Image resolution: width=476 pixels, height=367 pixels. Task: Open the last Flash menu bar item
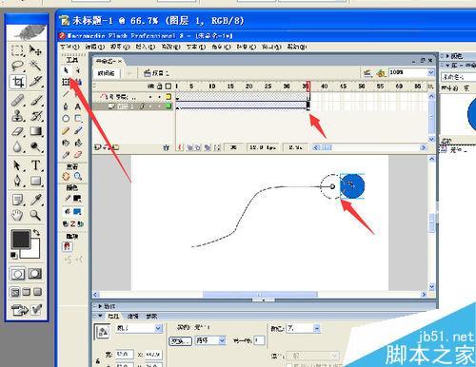pyautogui.click(x=297, y=47)
